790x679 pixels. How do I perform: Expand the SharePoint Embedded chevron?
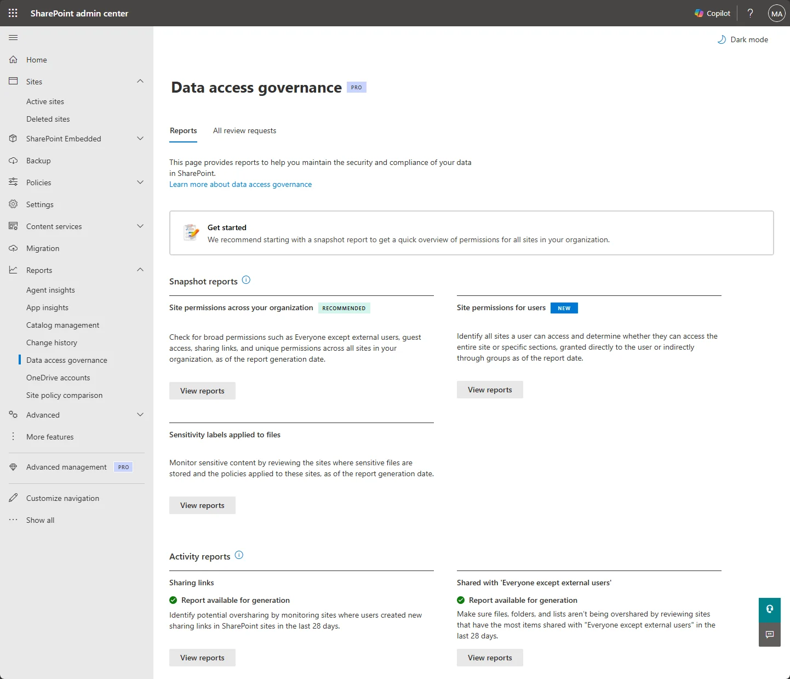point(140,139)
